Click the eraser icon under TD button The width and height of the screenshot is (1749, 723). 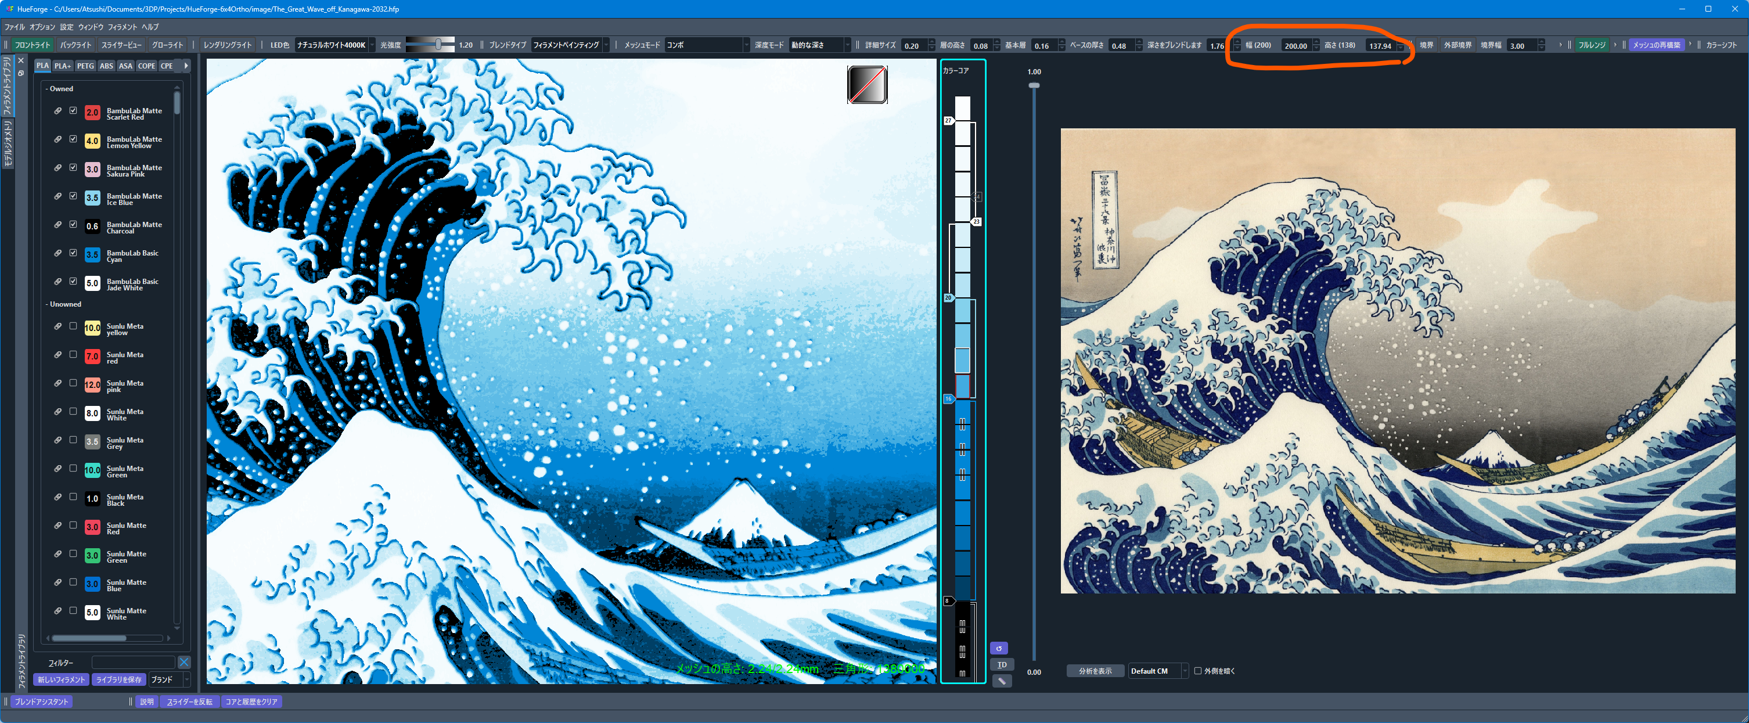[1002, 681]
